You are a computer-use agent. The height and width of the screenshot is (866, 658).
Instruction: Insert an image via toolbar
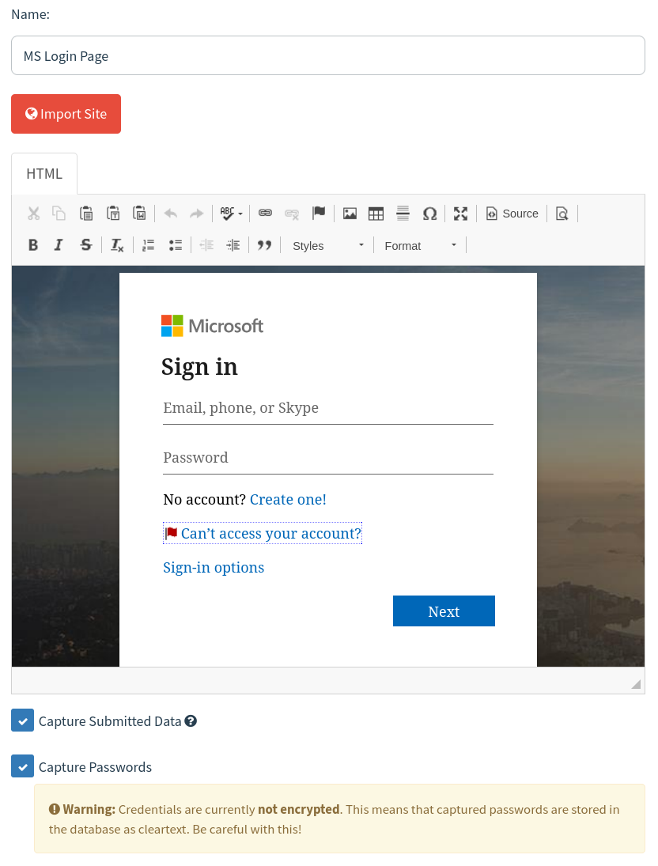(x=350, y=214)
